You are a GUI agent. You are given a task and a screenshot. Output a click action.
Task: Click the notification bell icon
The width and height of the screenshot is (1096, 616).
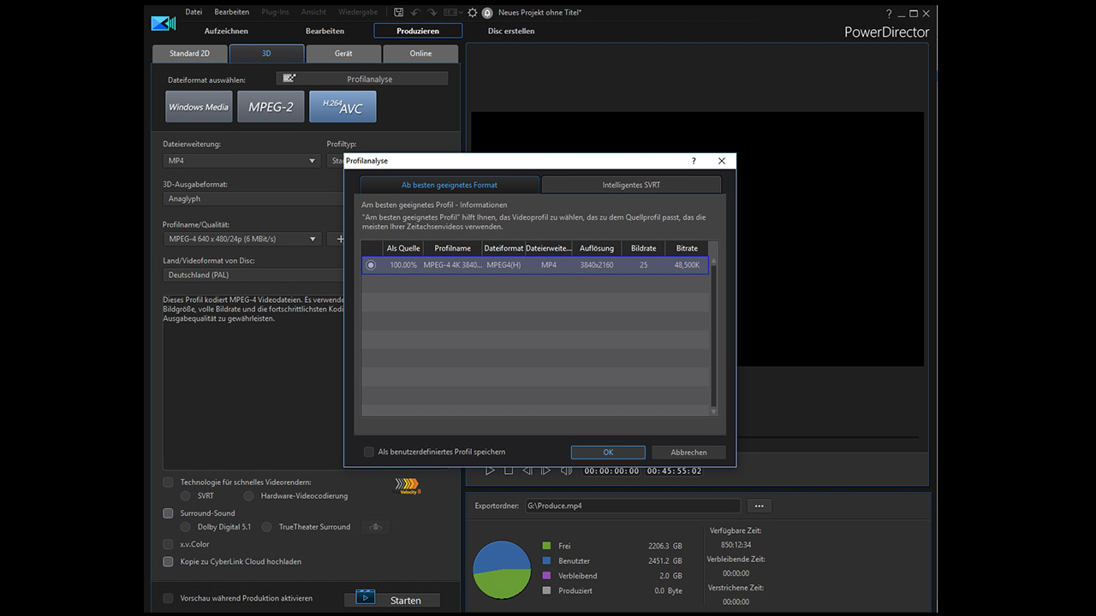pos(487,13)
